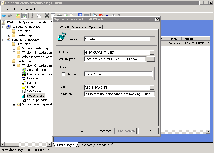214x153 pixels.
Task: Open the Aktion dropdown
Action: tap(152, 39)
